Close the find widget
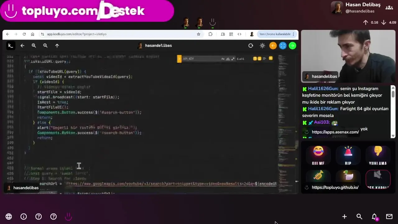 click(x=271, y=58)
